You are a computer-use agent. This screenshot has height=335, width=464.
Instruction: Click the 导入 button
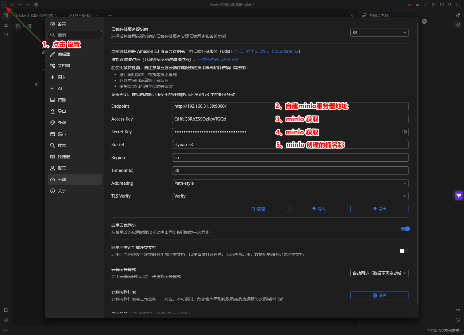[319, 209]
